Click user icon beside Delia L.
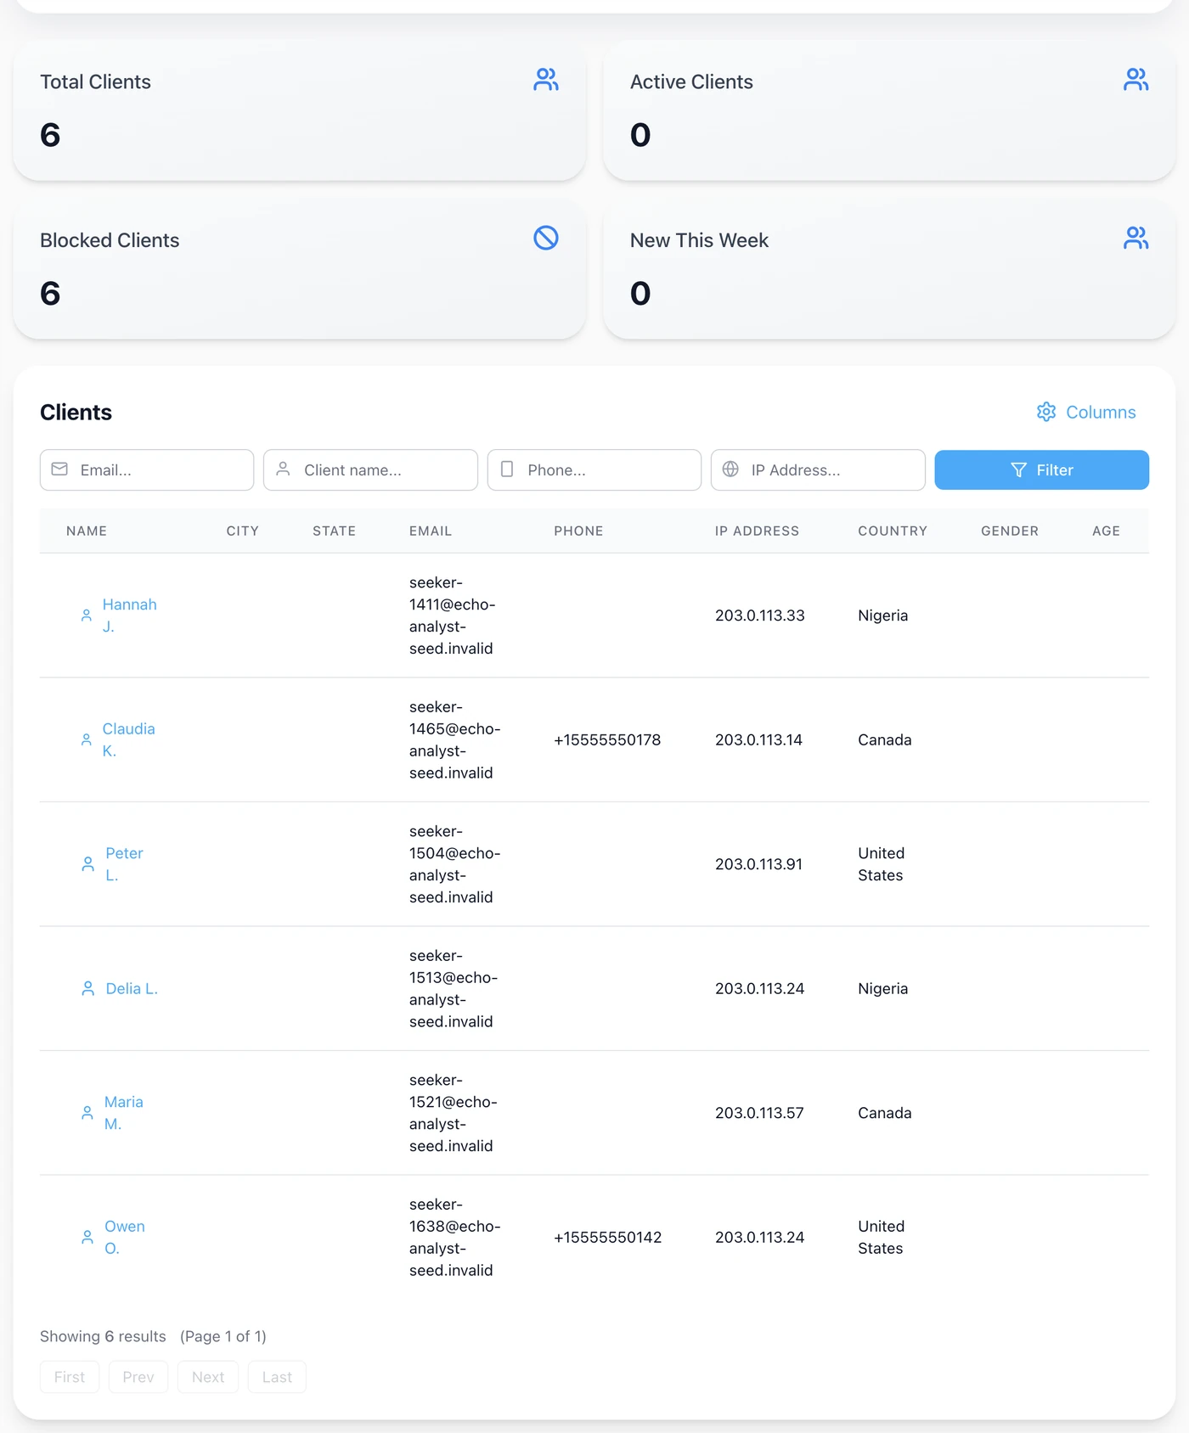 [x=87, y=988]
